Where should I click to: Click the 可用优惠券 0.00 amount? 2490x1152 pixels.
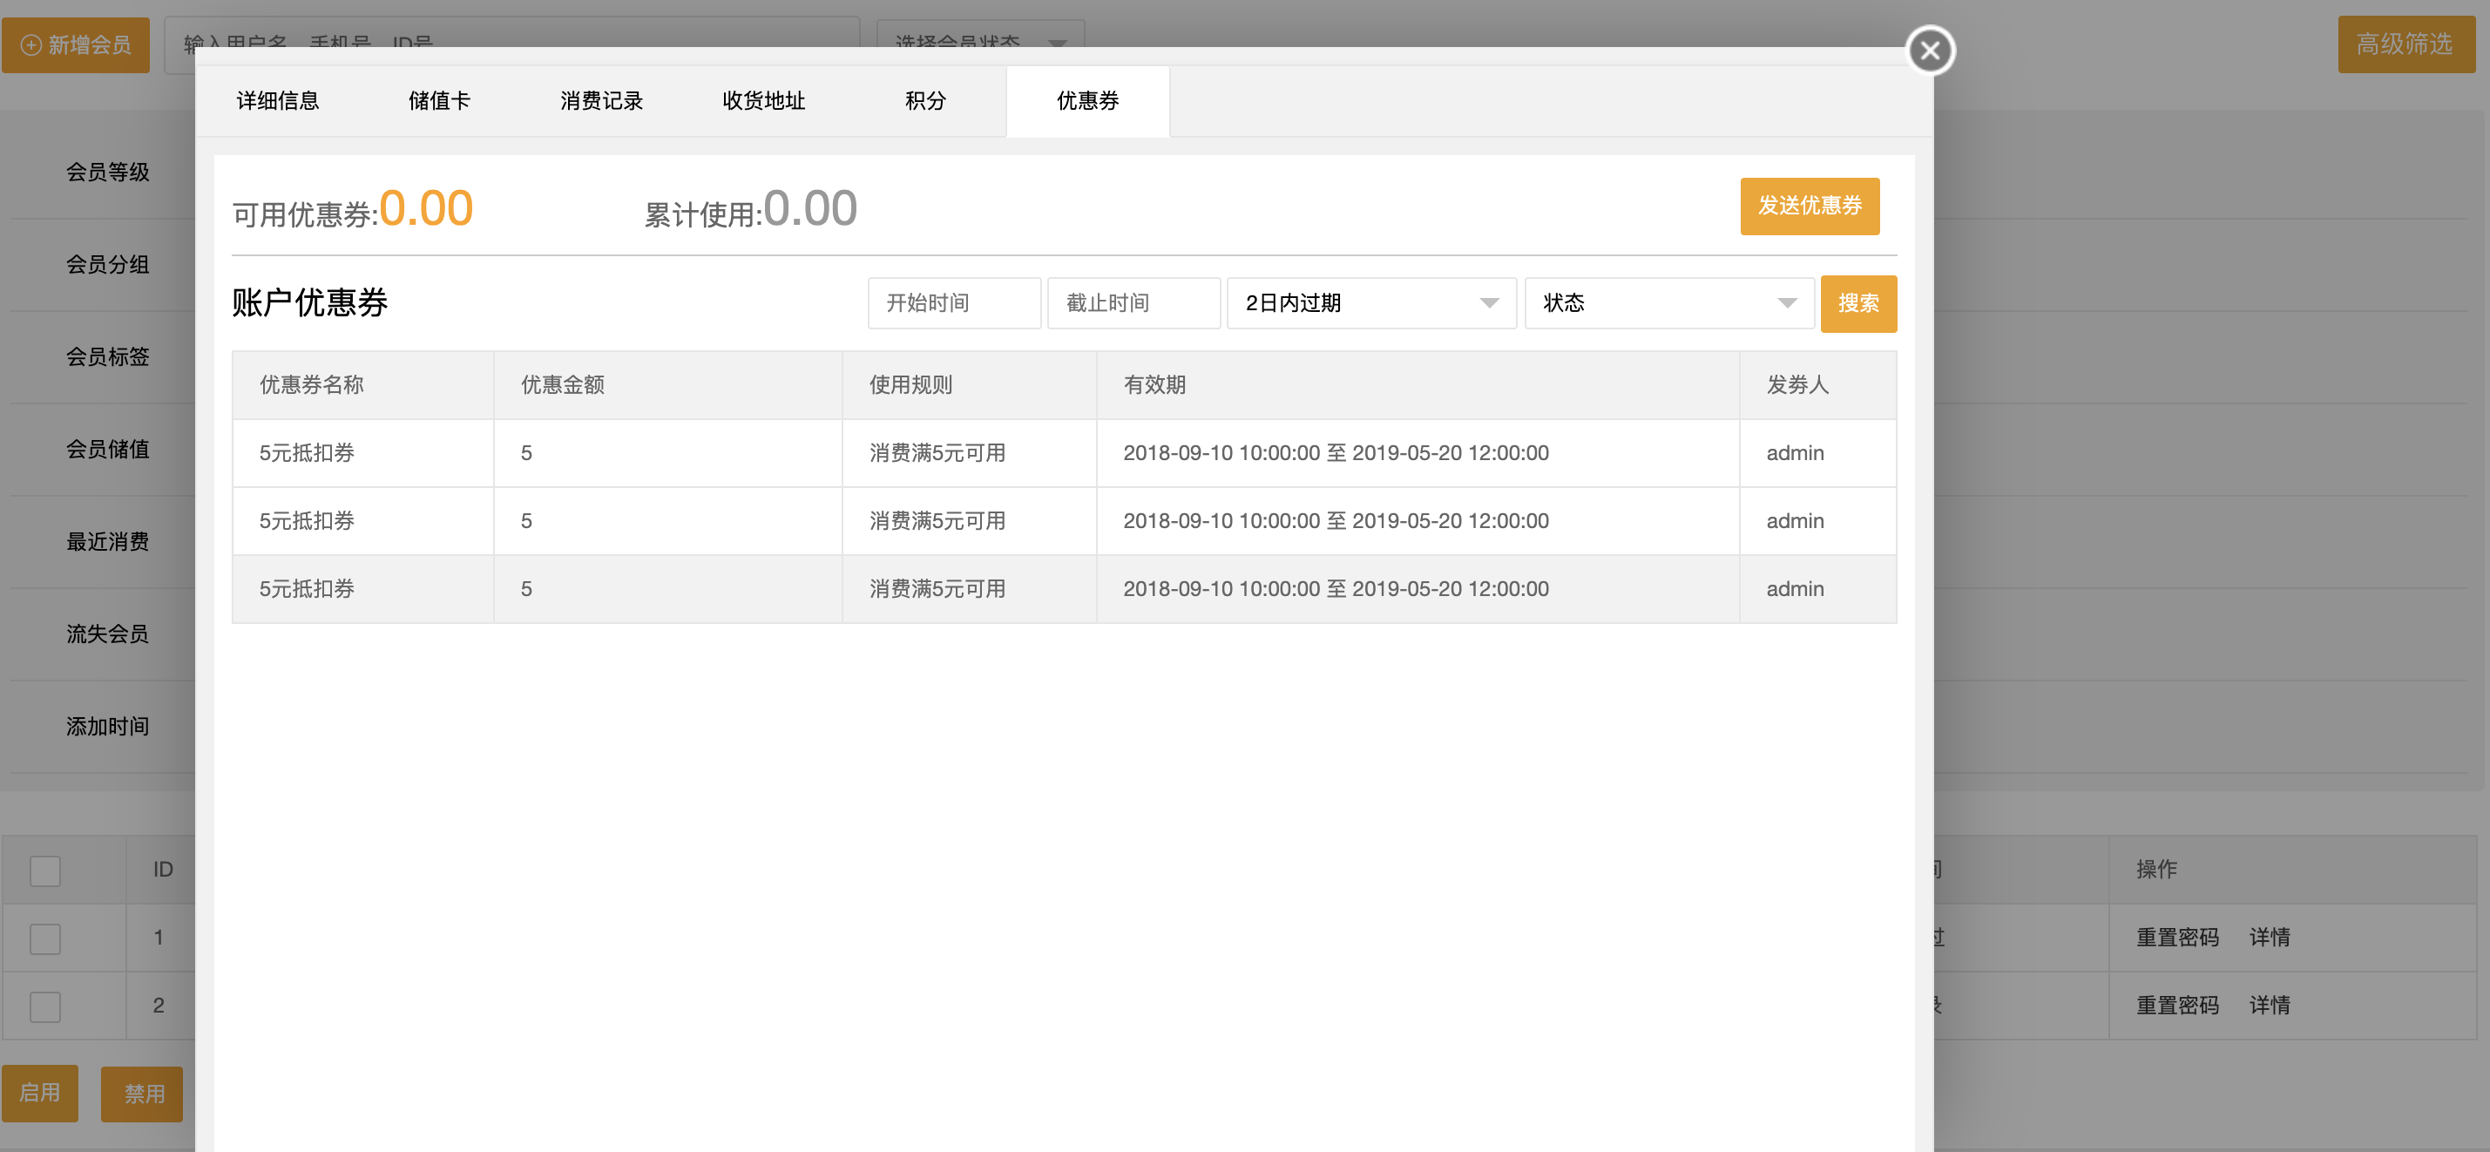[426, 207]
